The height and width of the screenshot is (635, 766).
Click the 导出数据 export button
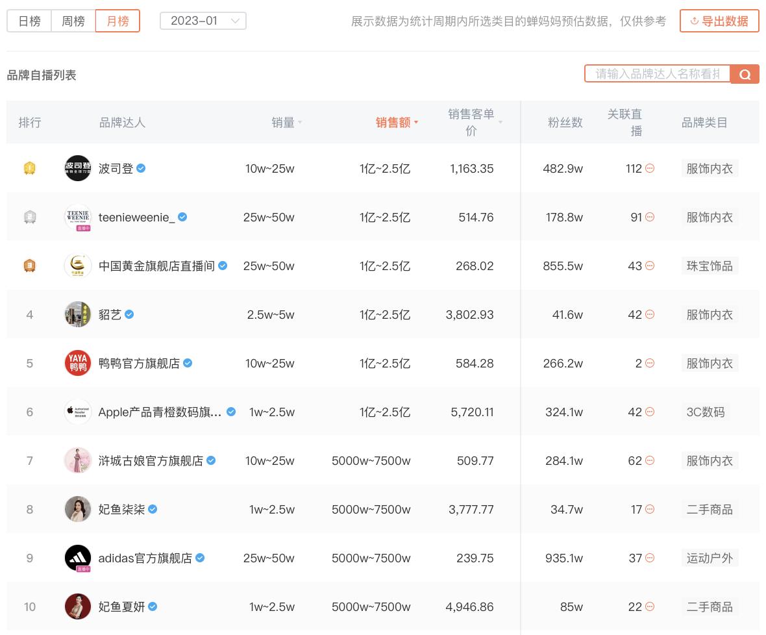(x=719, y=21)
